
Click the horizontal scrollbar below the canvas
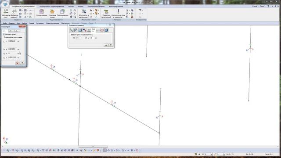coord(93,147)
